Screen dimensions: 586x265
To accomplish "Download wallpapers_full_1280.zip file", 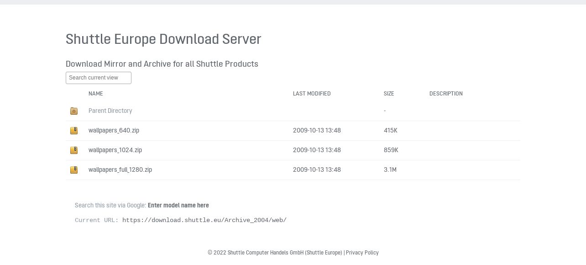I will click(120, 170).
